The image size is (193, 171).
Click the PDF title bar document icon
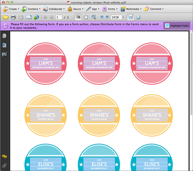(x=68, y=2)
